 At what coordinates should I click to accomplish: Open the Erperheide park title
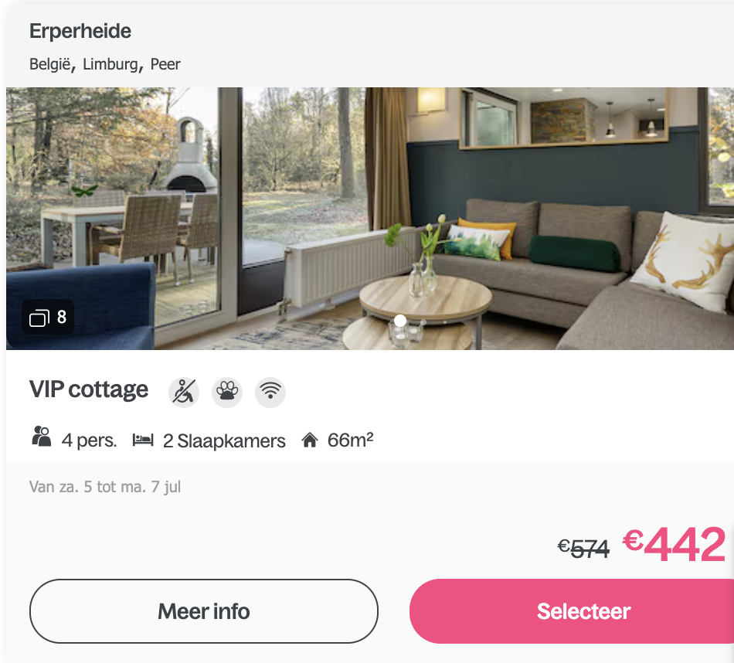80,32
